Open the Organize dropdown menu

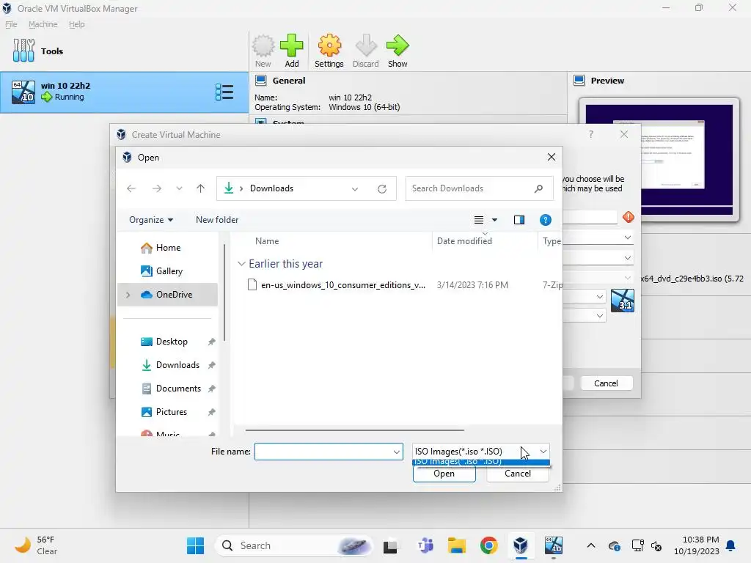151,220
